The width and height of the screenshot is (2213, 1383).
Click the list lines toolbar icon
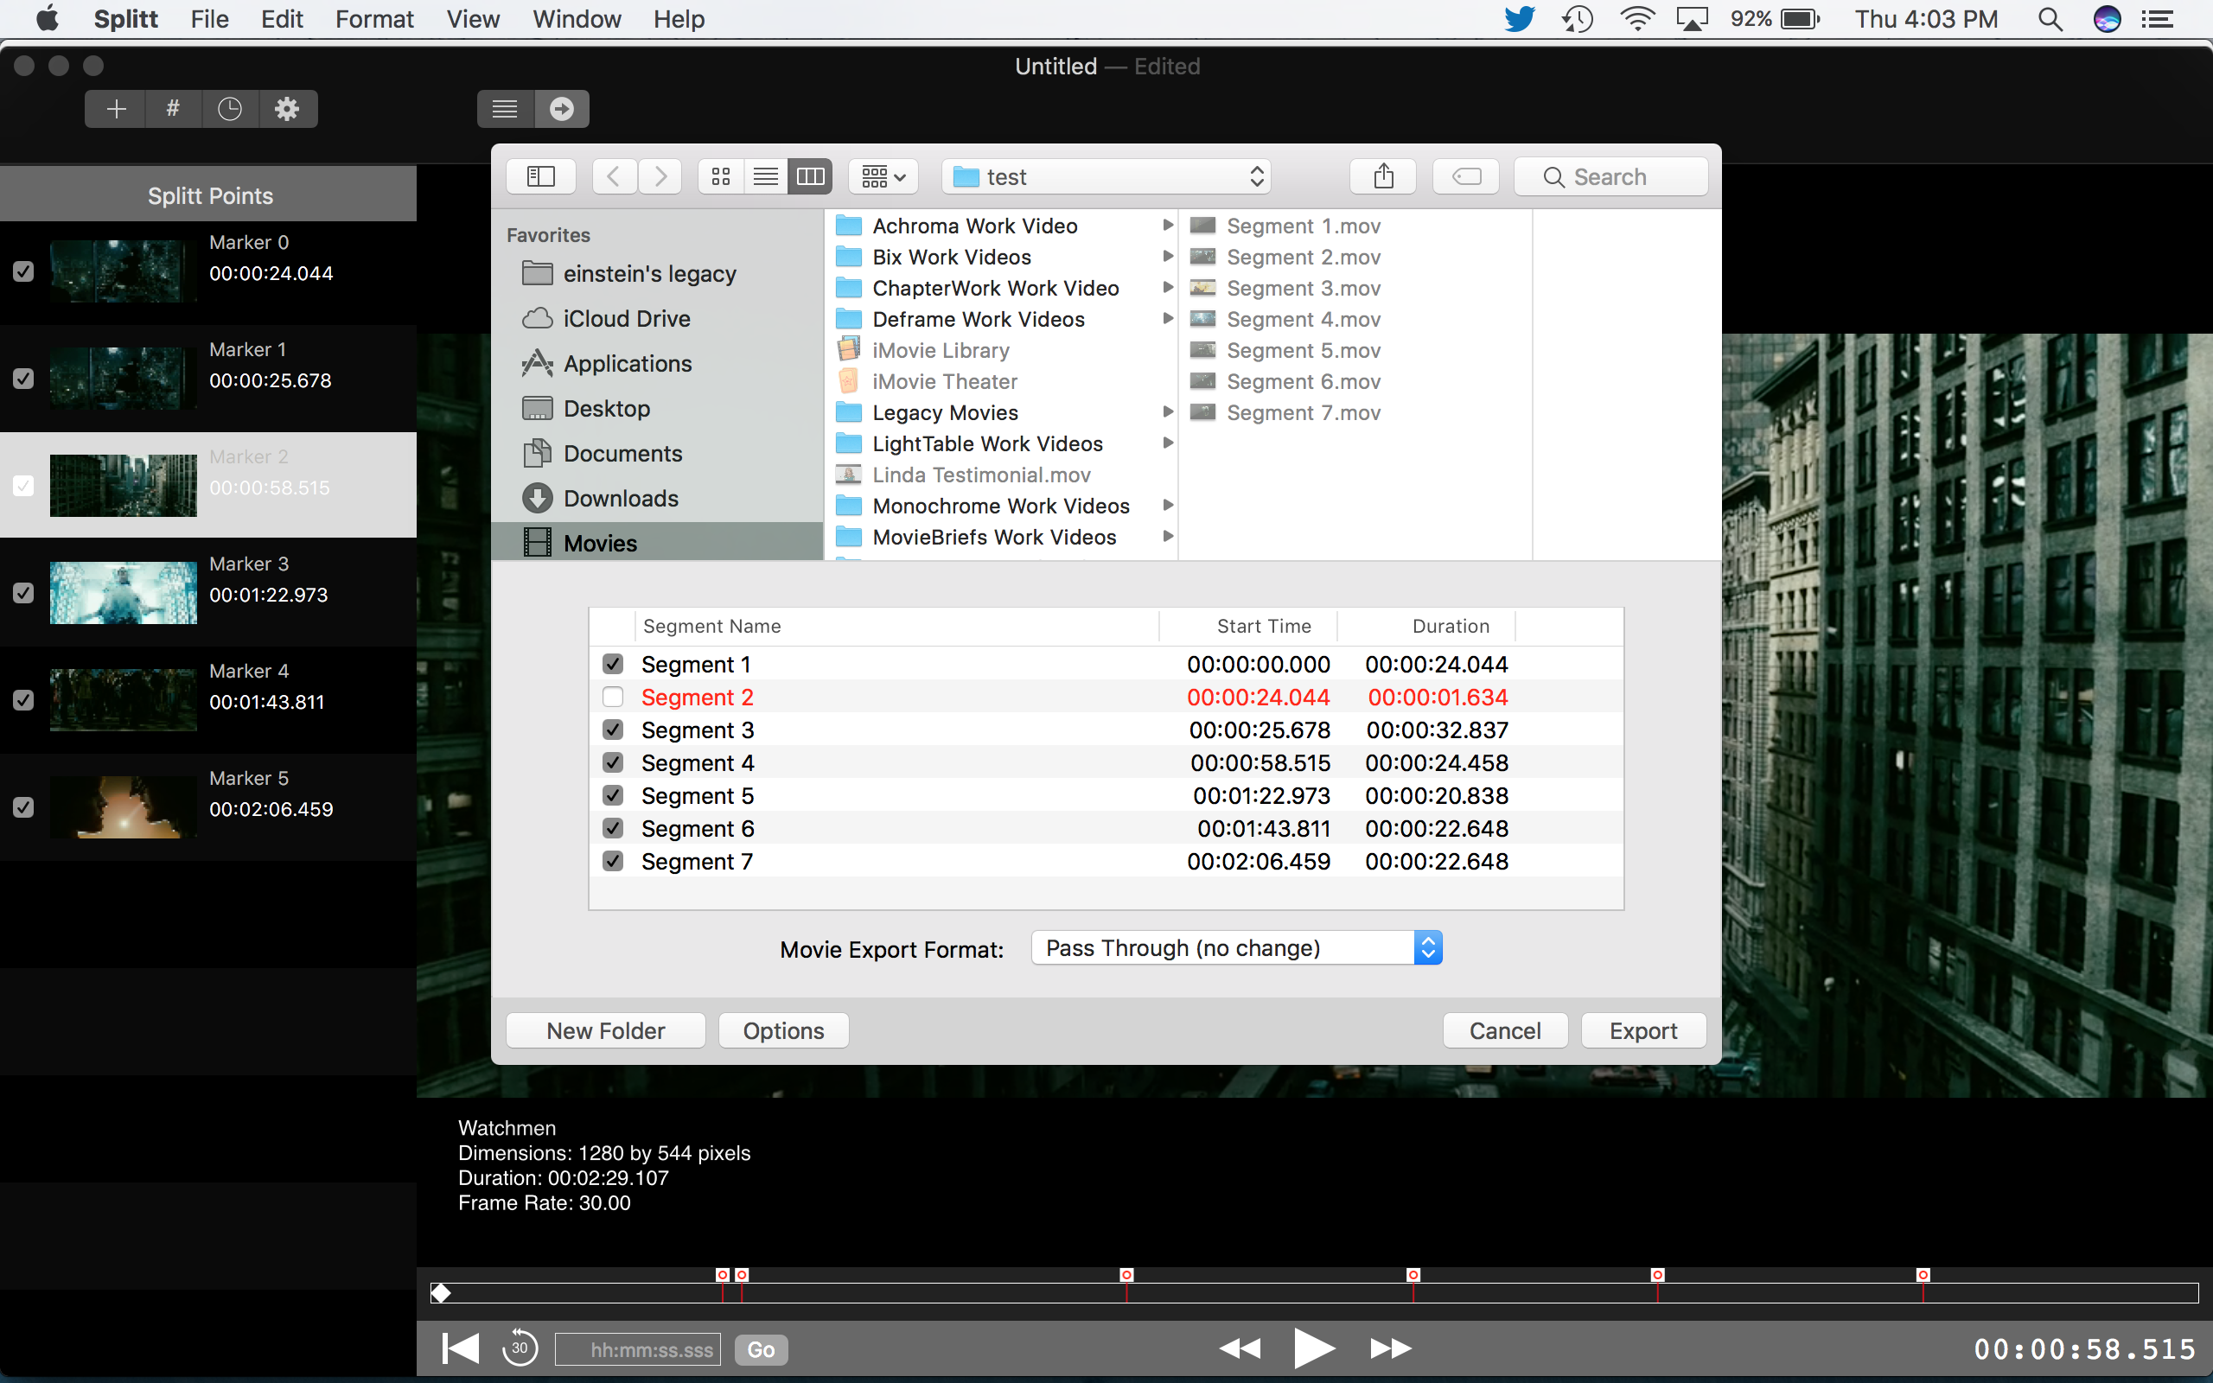pos(505,109)
